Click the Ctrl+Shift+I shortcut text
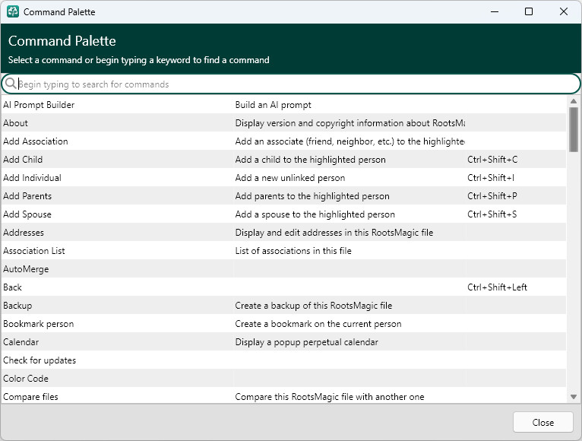The width and height of the screenshot is (582, 441). pos(491,178)
